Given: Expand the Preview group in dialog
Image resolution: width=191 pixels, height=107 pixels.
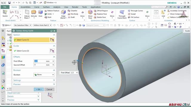Looking at the screenshot, I should tap(54, 84).
